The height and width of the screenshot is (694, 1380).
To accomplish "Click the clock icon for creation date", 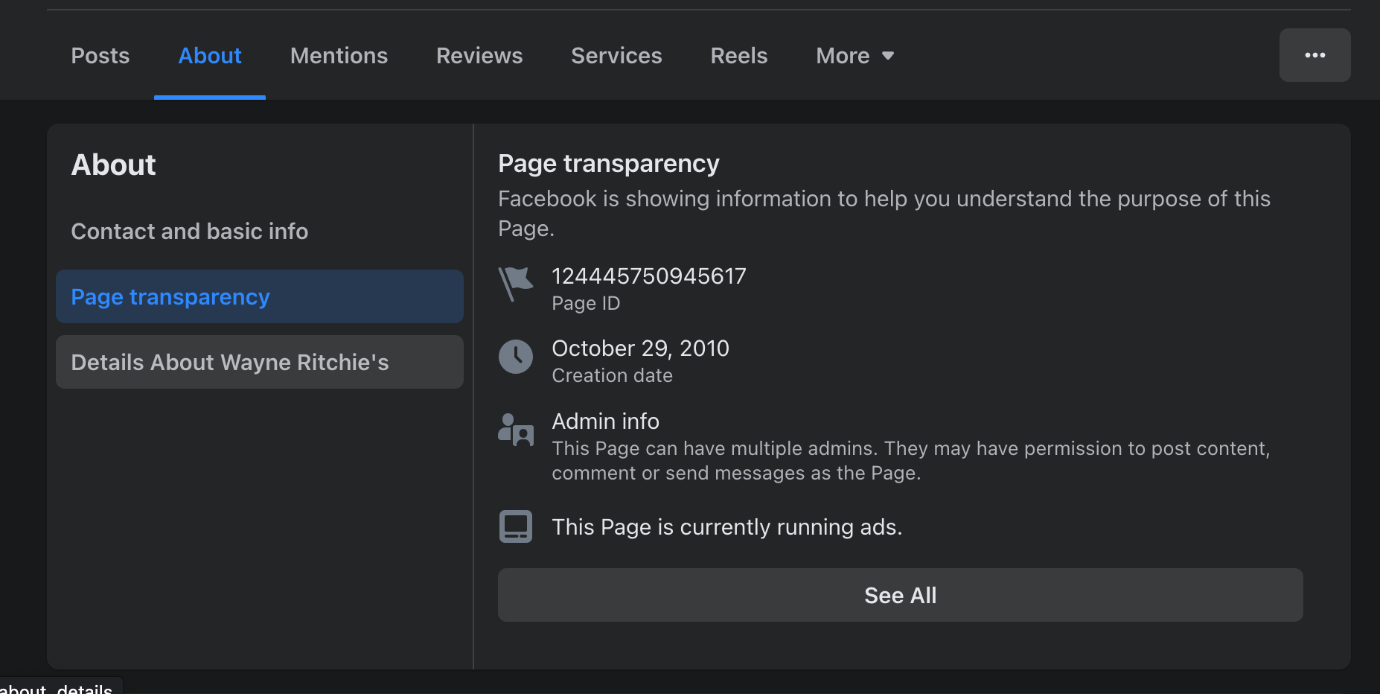I will pos(515,357).
